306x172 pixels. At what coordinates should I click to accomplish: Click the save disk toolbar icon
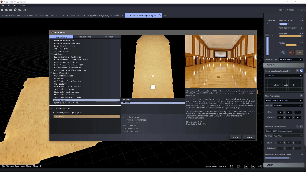click(11, 10)
